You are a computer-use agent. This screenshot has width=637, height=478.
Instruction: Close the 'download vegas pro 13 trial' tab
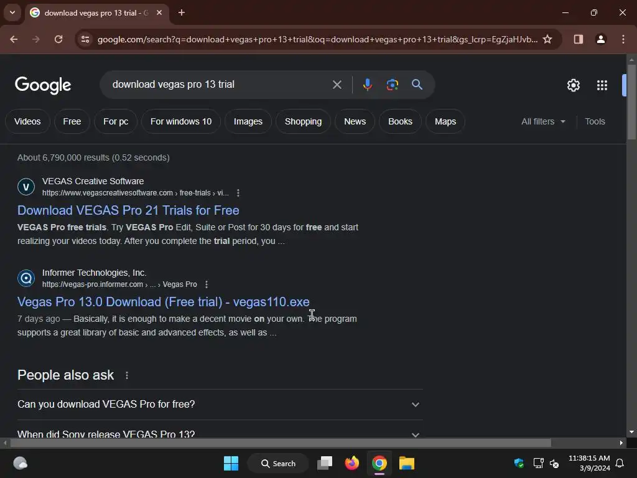159,12
